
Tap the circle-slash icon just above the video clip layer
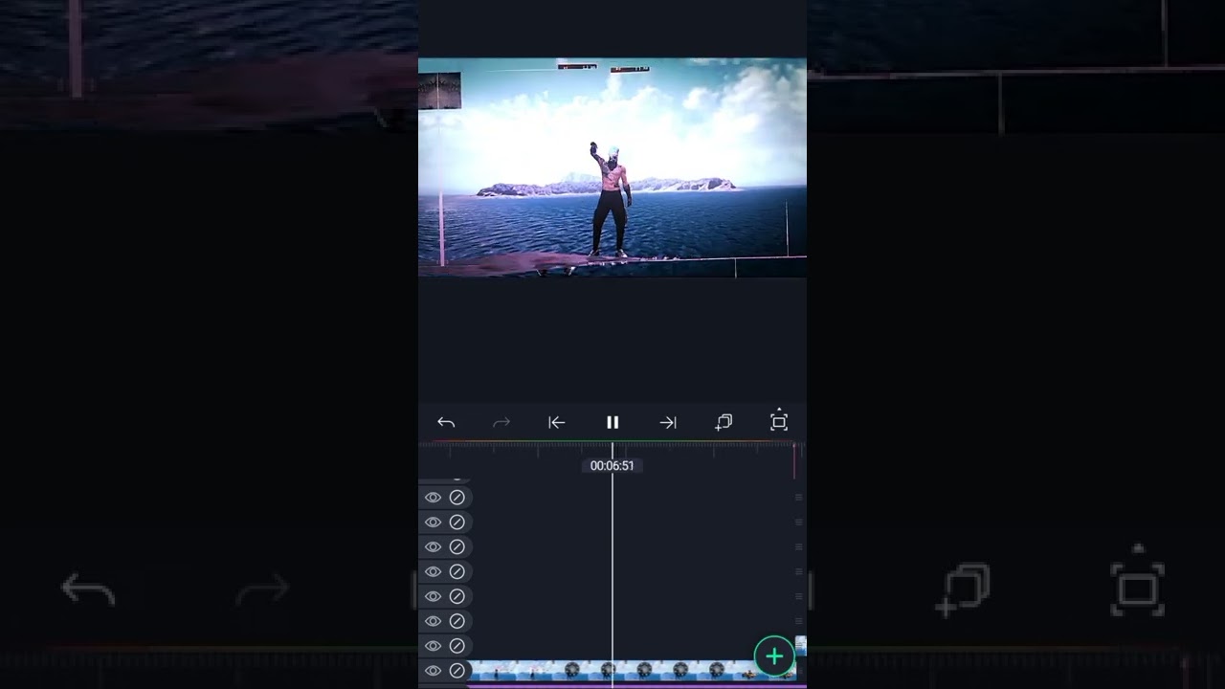[x=457, y=646]
